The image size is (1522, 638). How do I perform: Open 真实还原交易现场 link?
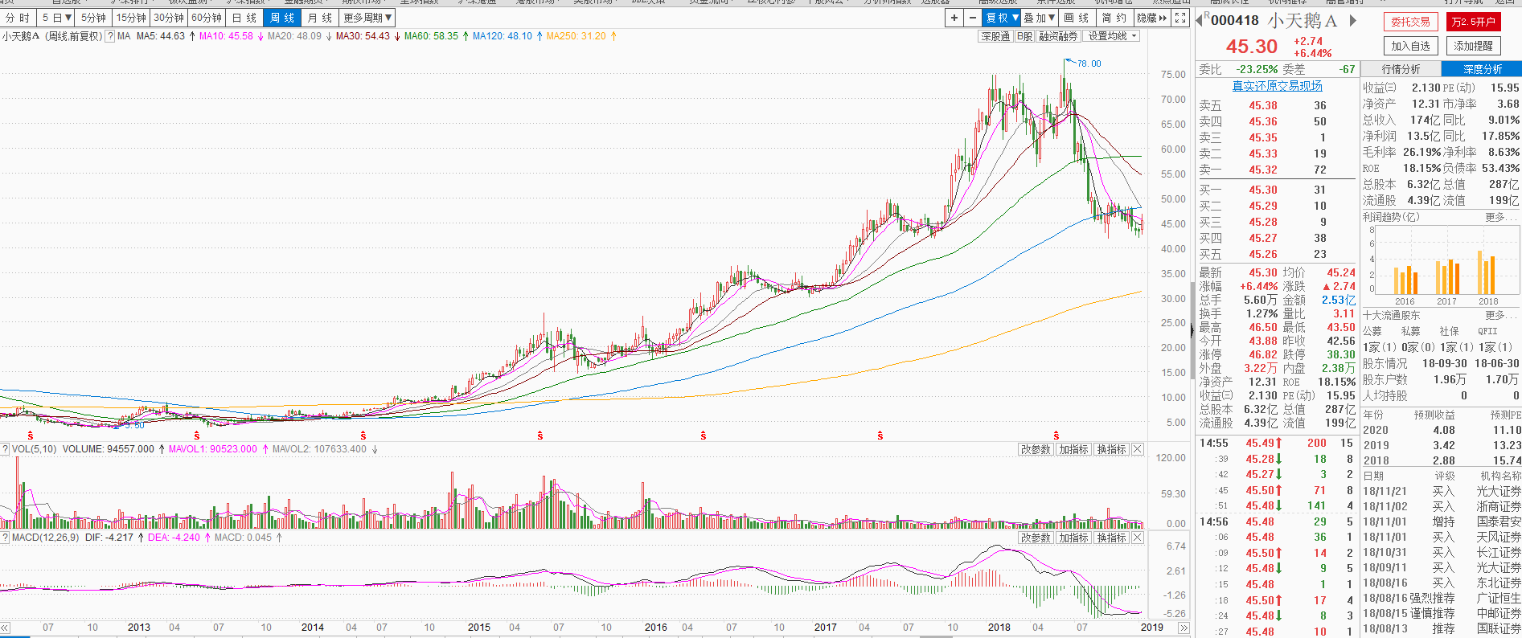1278,86
